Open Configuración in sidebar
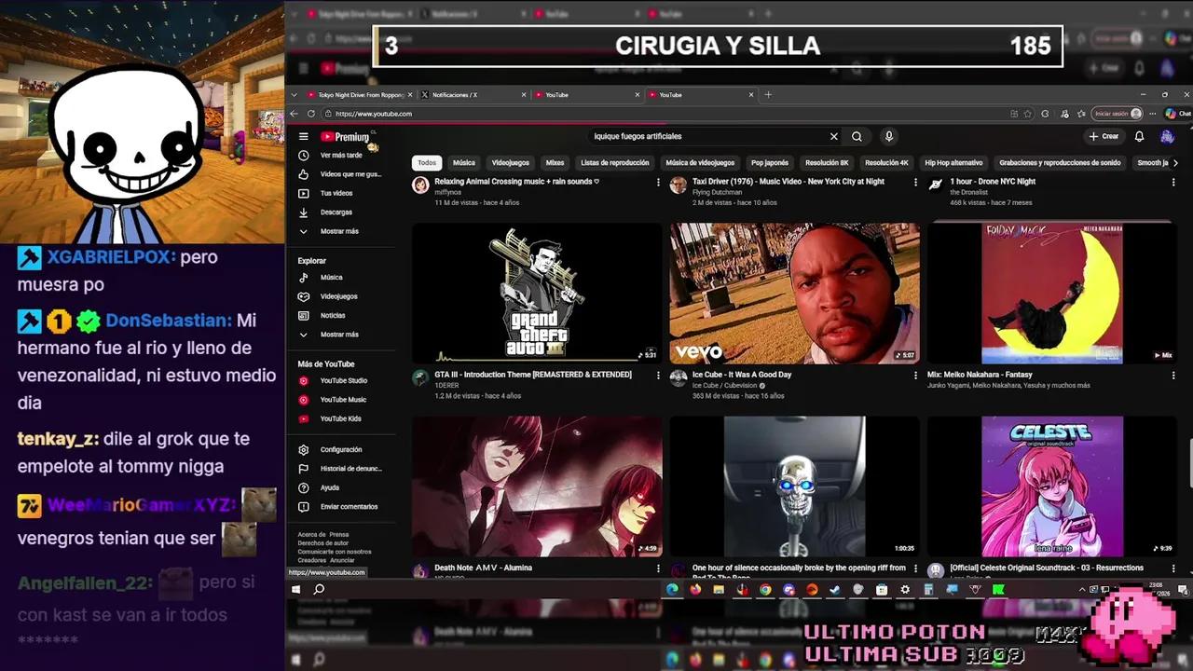 pyautogui.click(x=340, y=449)
